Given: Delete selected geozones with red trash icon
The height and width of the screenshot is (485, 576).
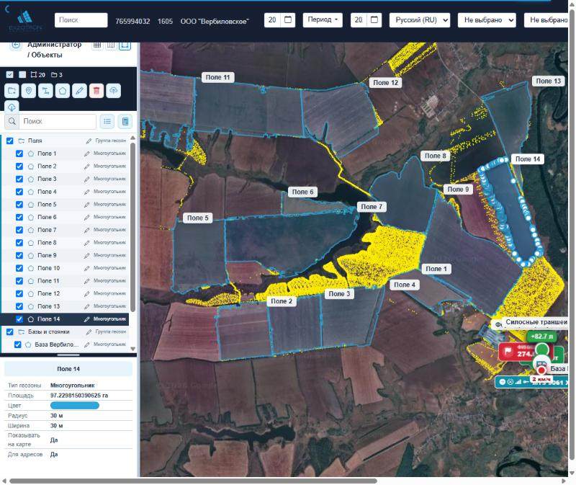Looking at the screenshot, I should point(96,91).
